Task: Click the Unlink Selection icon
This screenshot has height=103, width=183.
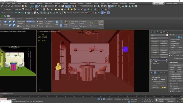Action: [x=9, y=6]
